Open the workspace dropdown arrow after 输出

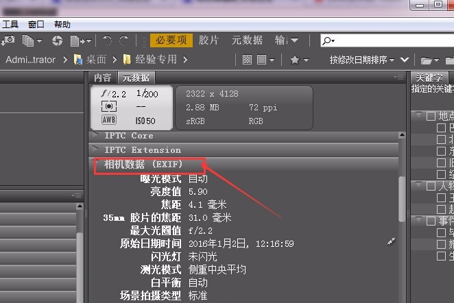294,40
